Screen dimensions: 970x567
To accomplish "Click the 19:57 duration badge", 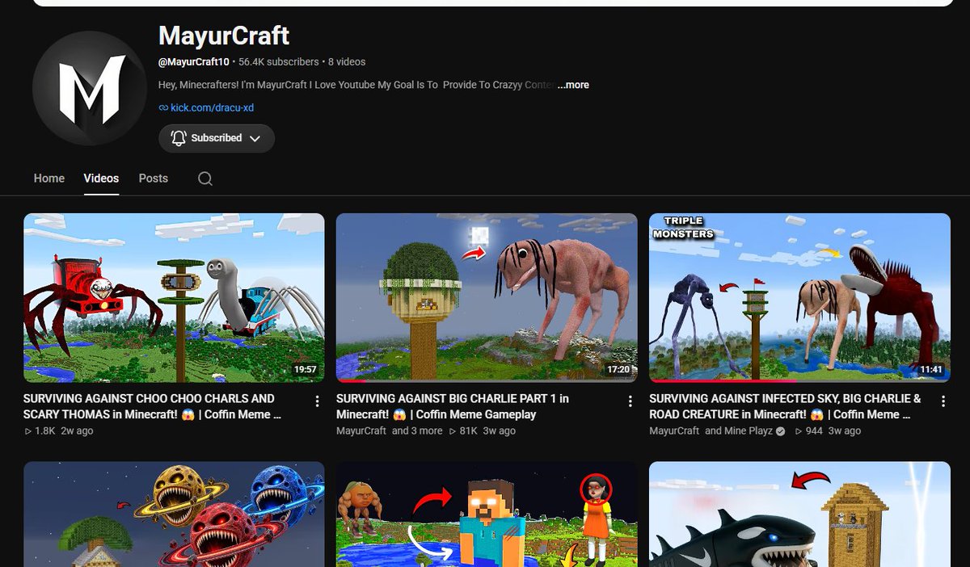I will [x=305, y=369].
